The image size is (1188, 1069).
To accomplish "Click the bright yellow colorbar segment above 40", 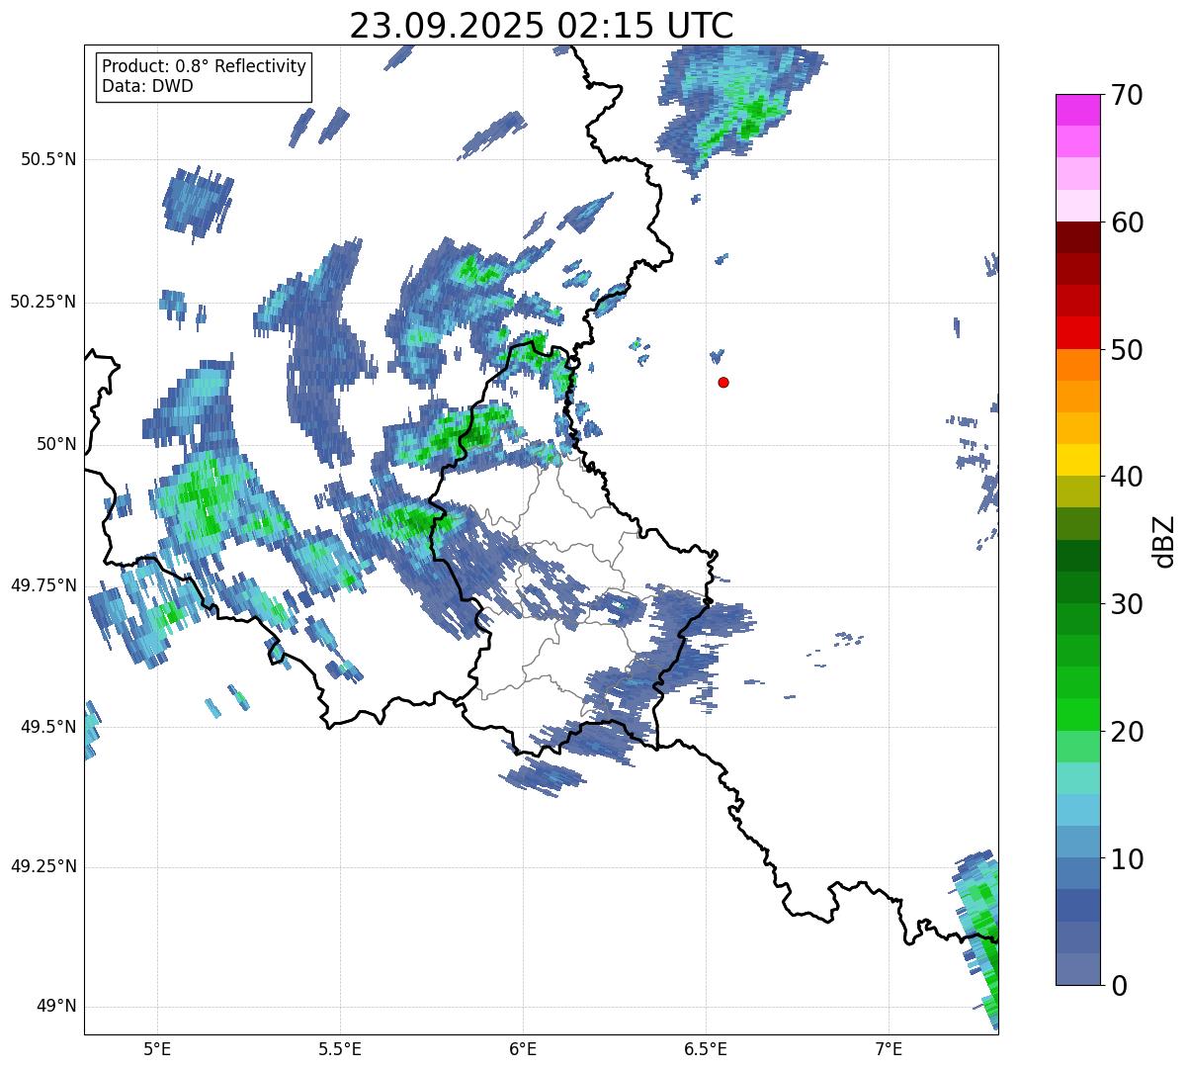I will 1077,460.
